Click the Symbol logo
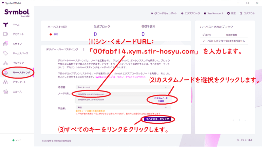This screenshot has height=147, width=262. pyautogui.click(x=17, y=12)
